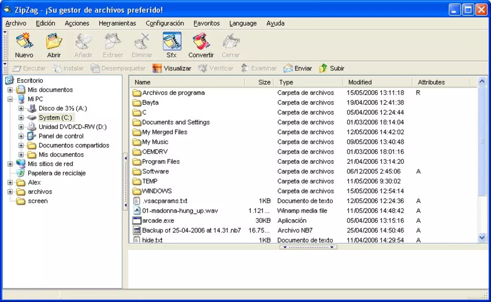Image resolution: width=491 pixels, height=302 pixels.
Task: Expand the top-level Mis documentos tree node
Action: pyautogui.click(x=10, y=90)
